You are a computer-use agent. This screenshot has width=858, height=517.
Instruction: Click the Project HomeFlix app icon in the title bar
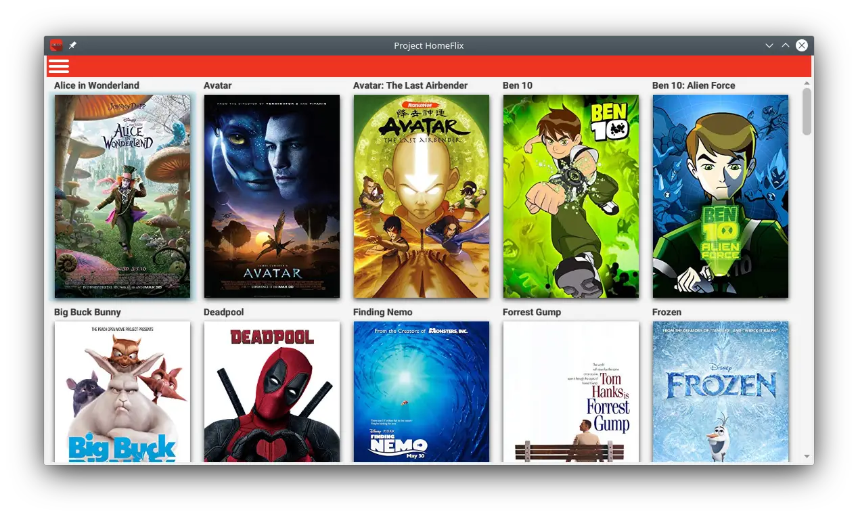point(57,45)
